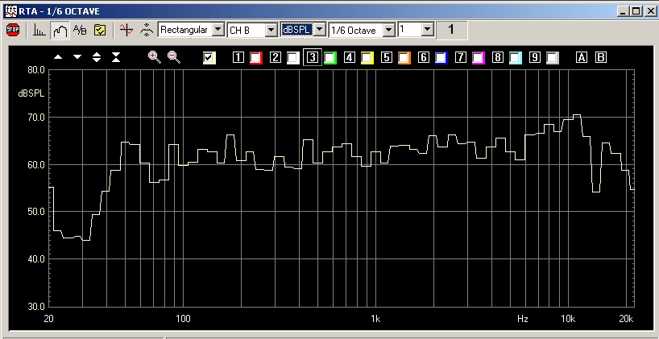
Task: Expand the 1/6 Octave resolution dropdown
Action: pyautogui.click(x=389, y=30)
